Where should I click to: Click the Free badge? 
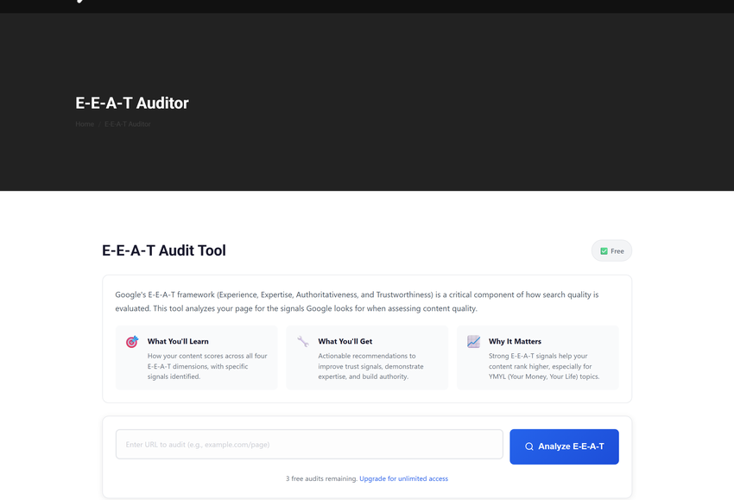(611, 251)
